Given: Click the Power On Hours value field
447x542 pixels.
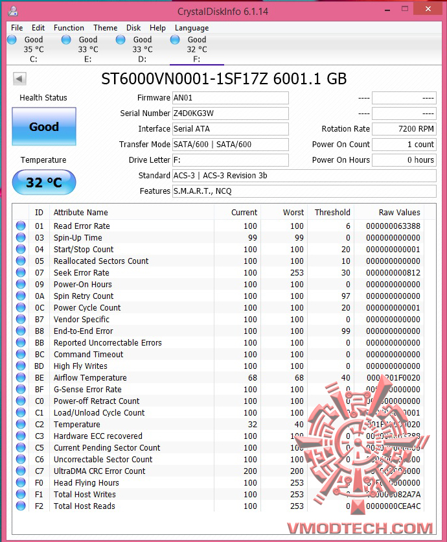Looking at the screenshot, I should (404, 160).
